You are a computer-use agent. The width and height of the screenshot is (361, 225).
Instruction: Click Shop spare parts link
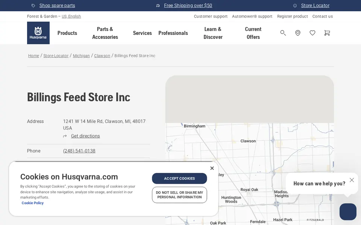(x=57, y=6)
